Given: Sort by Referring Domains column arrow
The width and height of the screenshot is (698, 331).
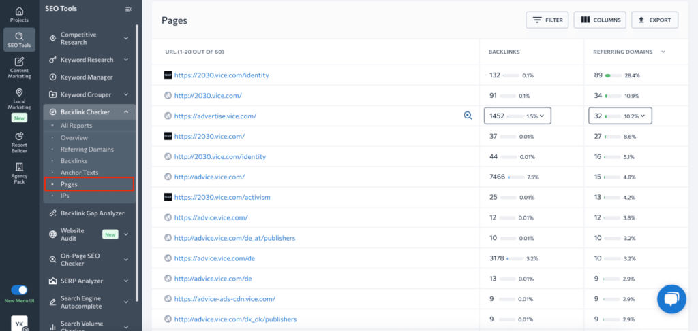Looking at the screenshot, I should 663,52.
